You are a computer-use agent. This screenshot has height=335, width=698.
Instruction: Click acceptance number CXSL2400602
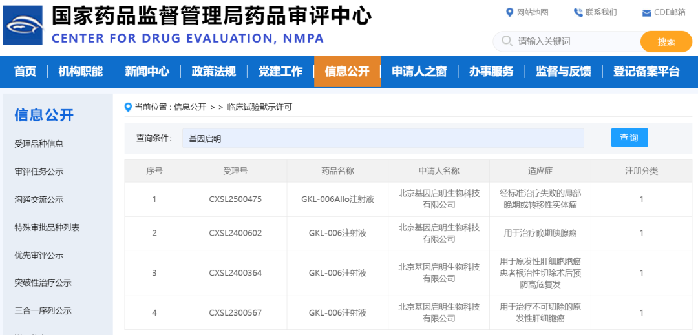pyautogui.click(x=235, y=233)
